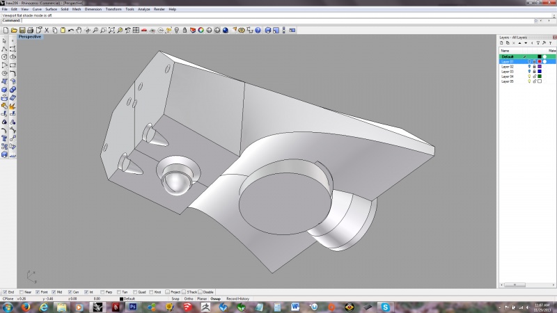This screenshot has height=313, width=557.
Task: Enable the Knot osnap checkbox
Action: coord(151,292)
